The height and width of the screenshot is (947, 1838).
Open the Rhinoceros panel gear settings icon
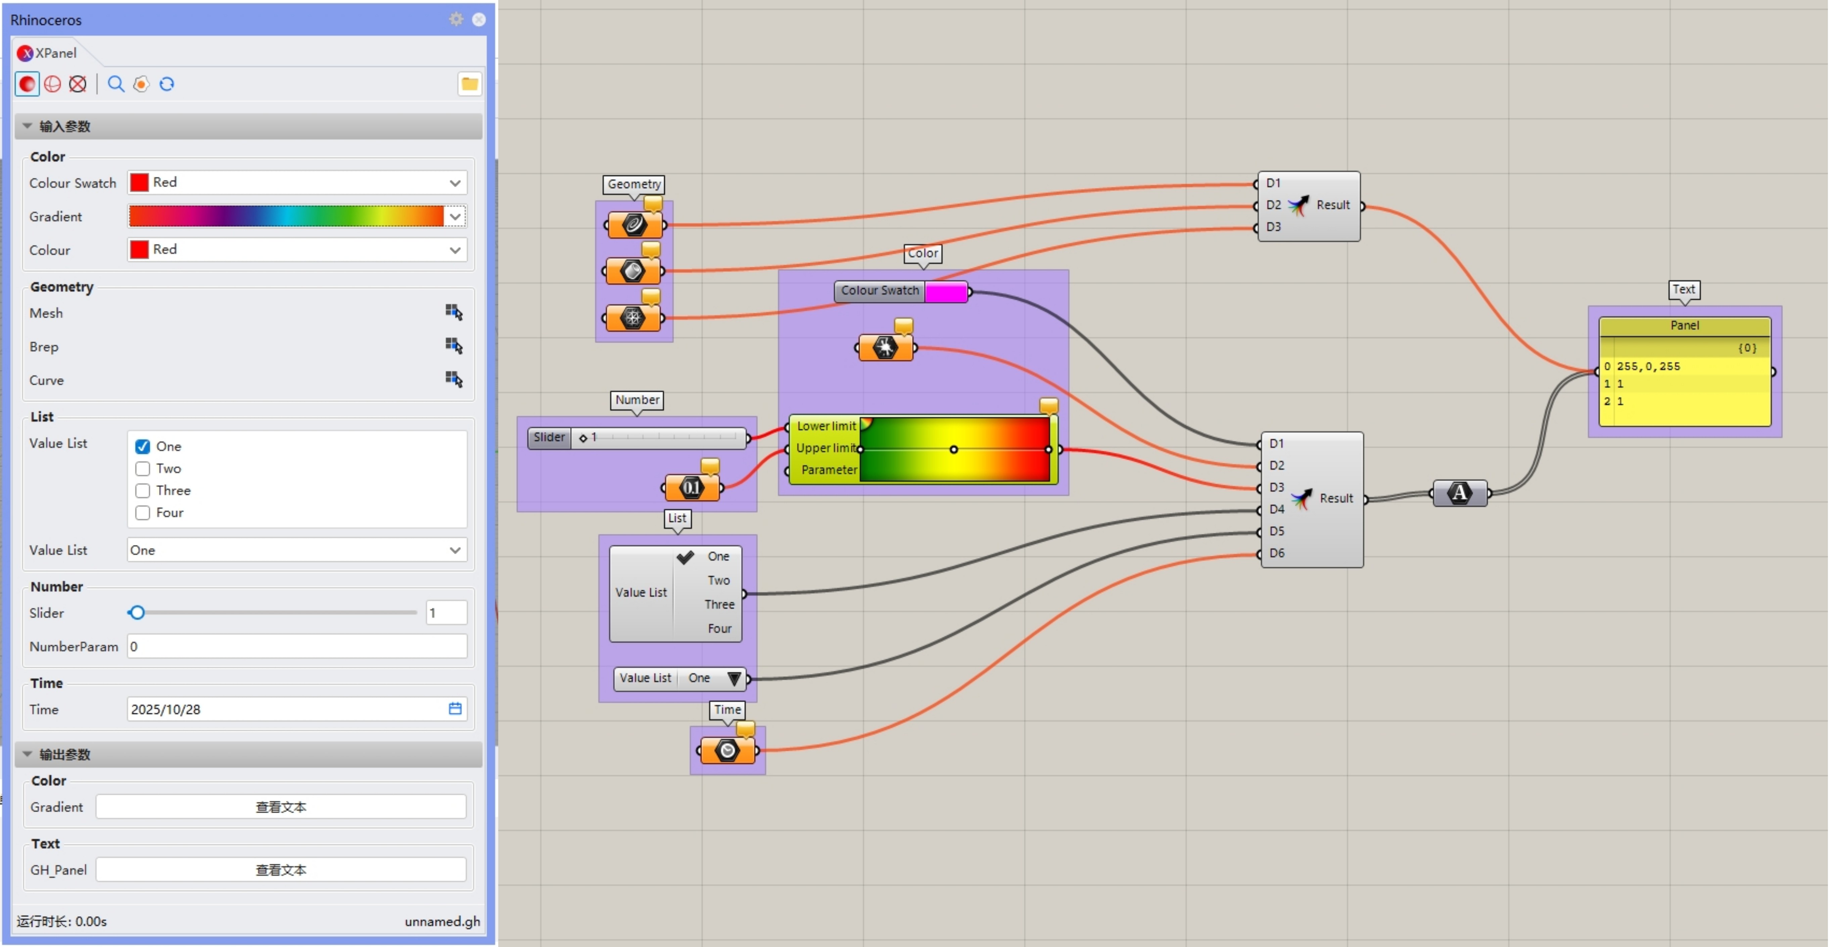pos(456,19)
